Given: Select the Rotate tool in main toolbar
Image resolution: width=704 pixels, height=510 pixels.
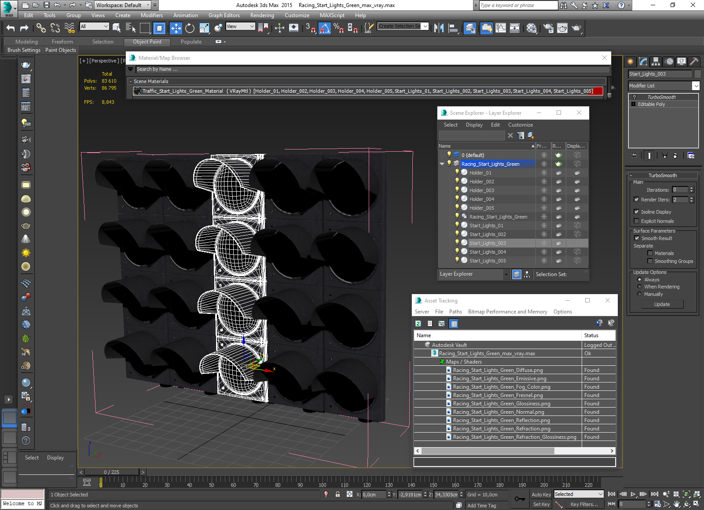Looking at the screenshot, I should click(190, 29).
